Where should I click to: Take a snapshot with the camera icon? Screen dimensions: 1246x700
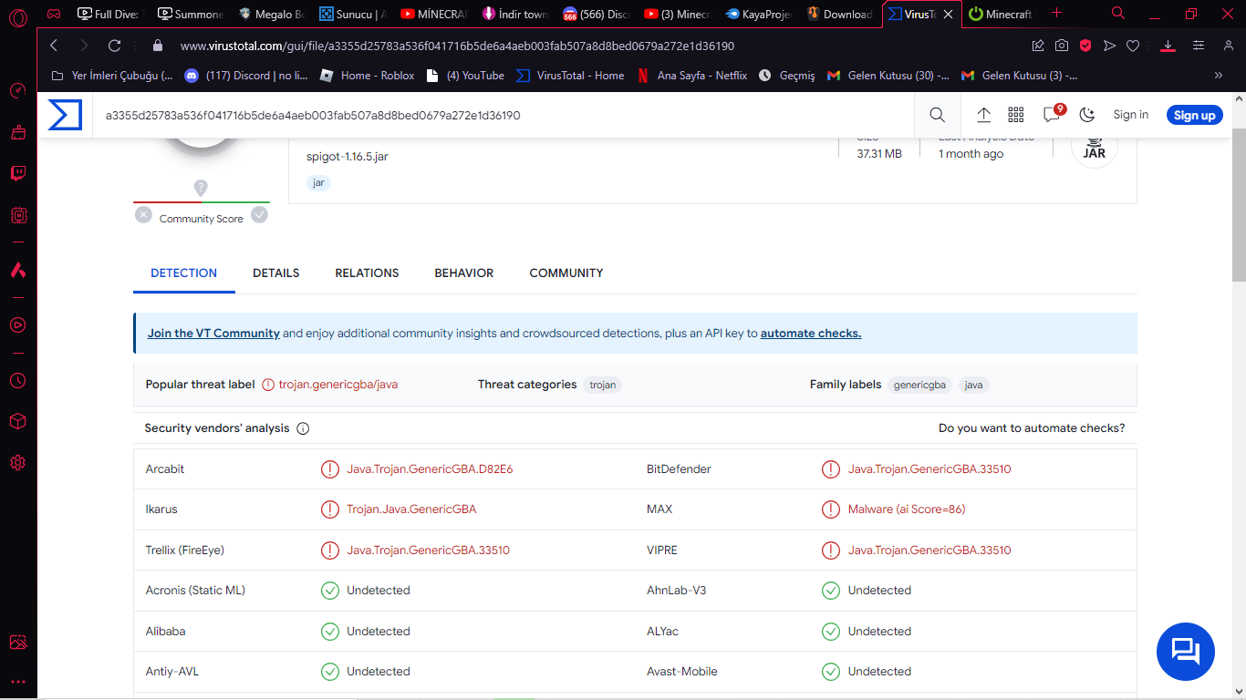click(1062, 46)
